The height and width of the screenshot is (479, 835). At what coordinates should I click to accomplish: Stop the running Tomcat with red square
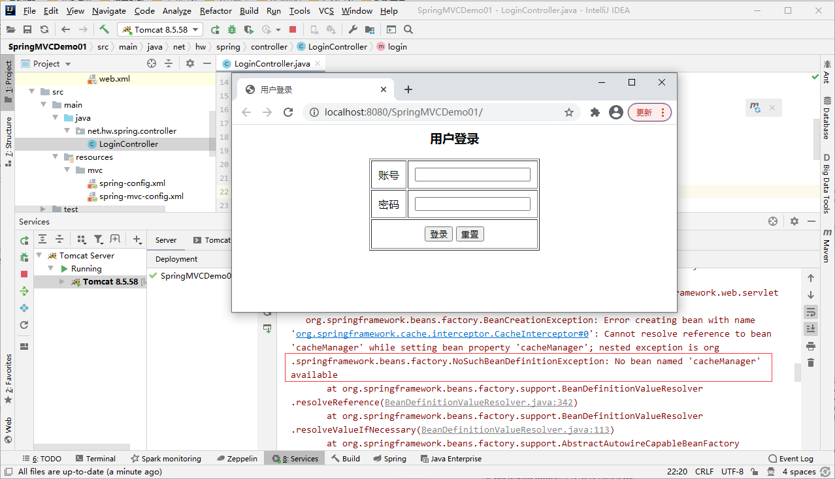[x=293, y=29]
